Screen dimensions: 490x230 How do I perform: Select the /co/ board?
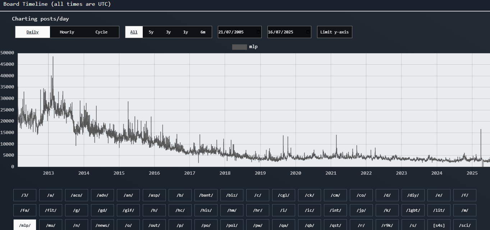[361, 195]
